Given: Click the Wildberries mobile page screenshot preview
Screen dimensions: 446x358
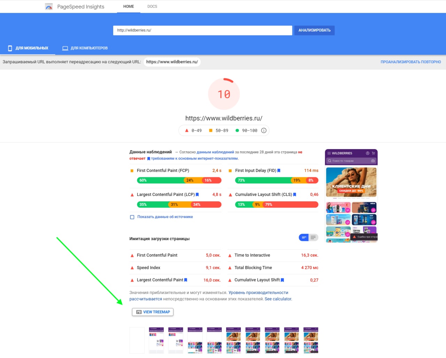Looking at the screenshot, I should pos(351,196).
